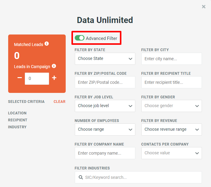Open the Choose job level dropdown

105,106
